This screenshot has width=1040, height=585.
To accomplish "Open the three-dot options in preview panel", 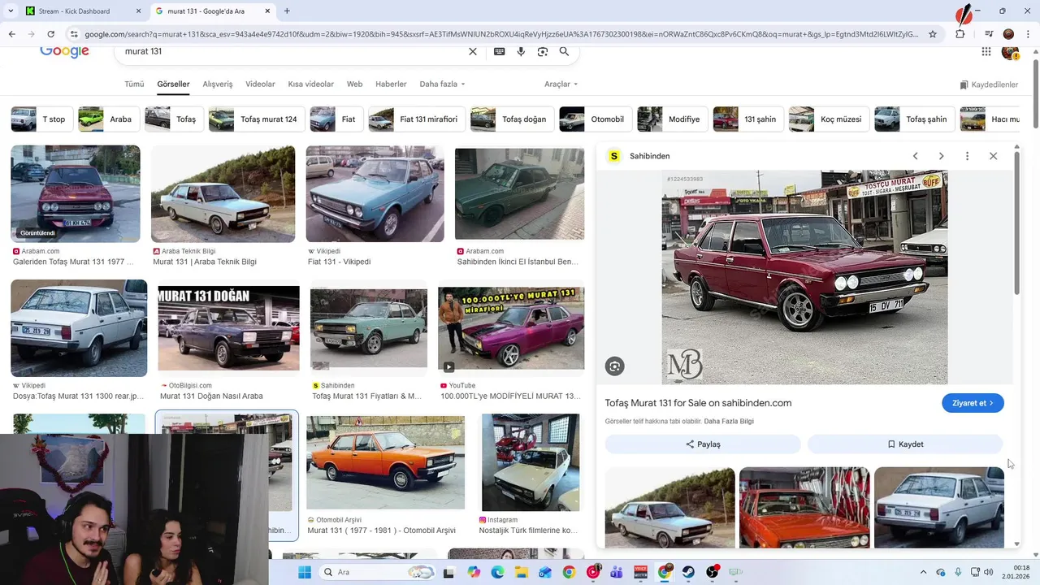I will pyautogui.click(x=967, y=156).
